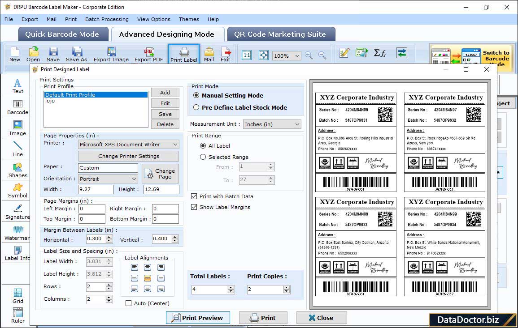Click the Save As icon

tap(76, 55)
